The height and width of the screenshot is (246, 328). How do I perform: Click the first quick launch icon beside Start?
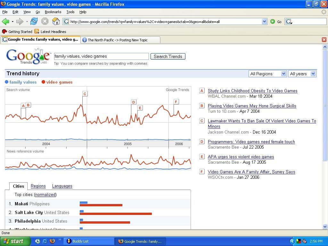[37, 241]
